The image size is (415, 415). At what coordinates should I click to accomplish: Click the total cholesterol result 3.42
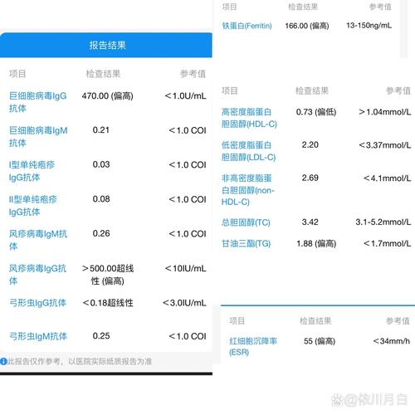310,222
